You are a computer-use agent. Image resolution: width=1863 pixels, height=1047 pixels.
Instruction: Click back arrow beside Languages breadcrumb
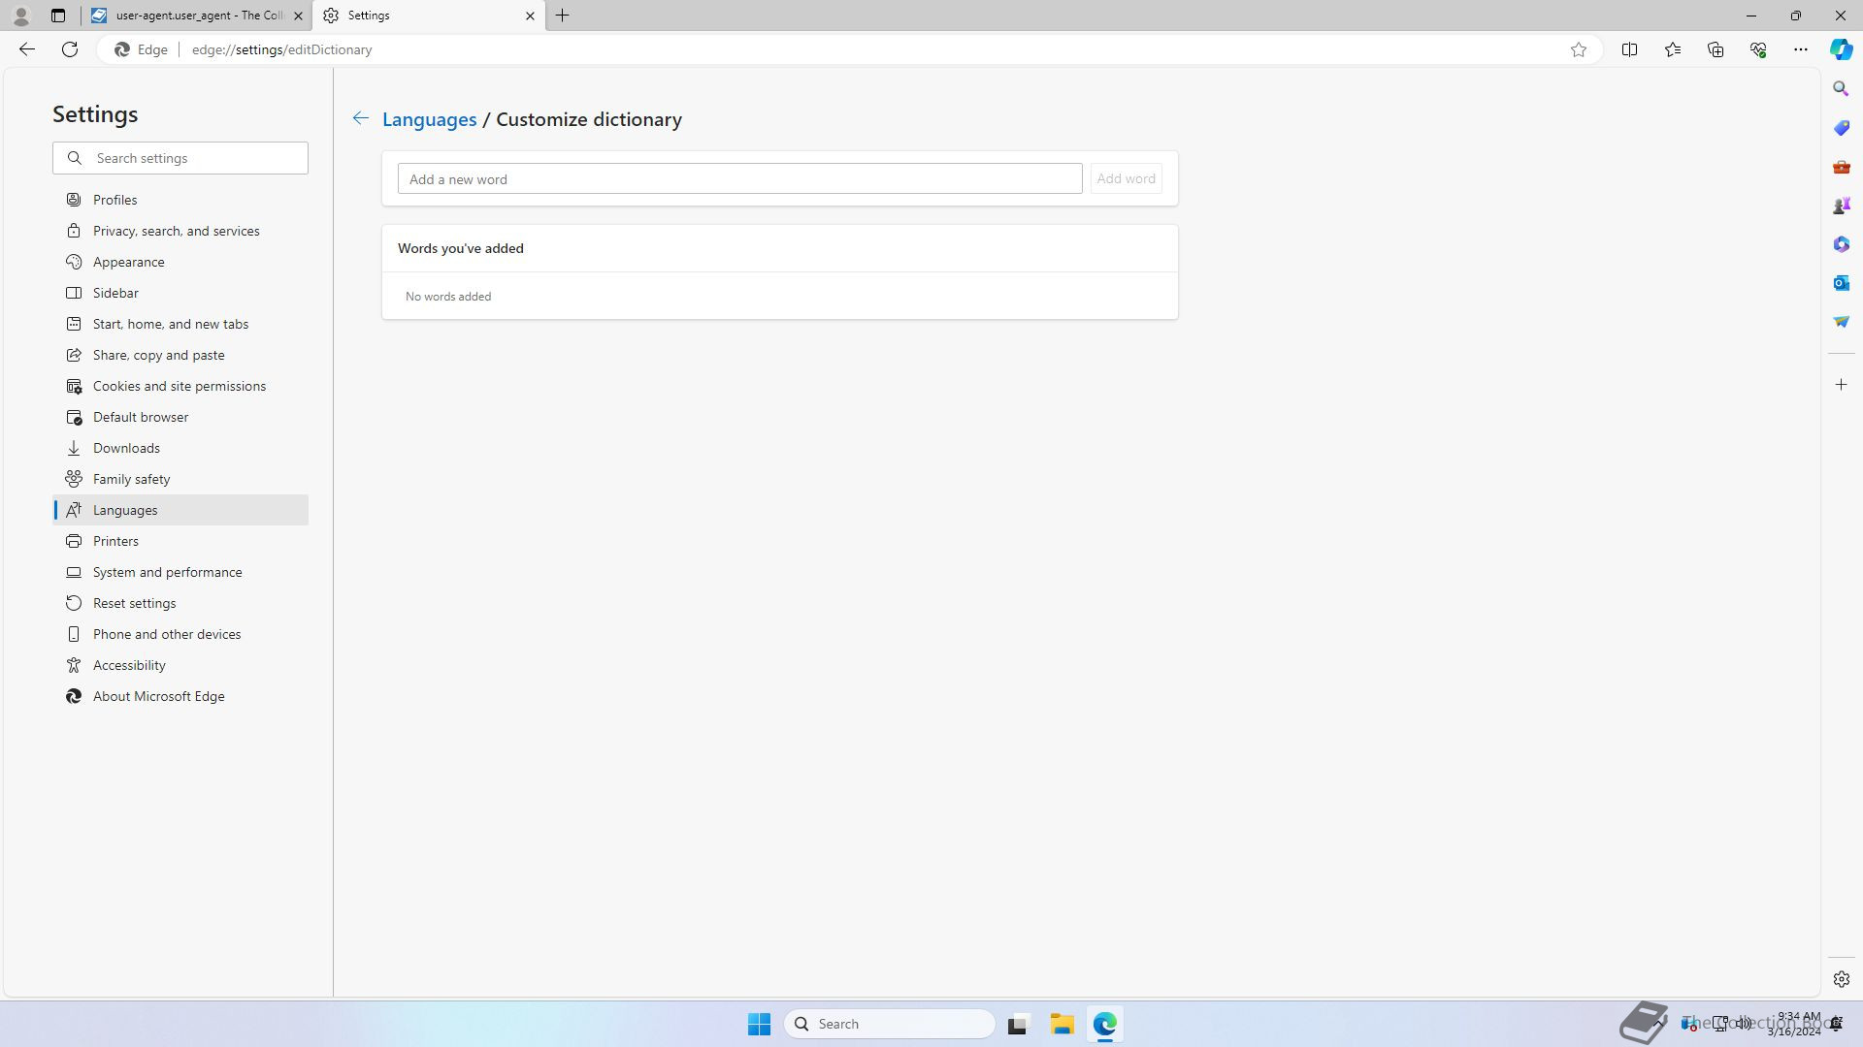click(x=360, y=118)
